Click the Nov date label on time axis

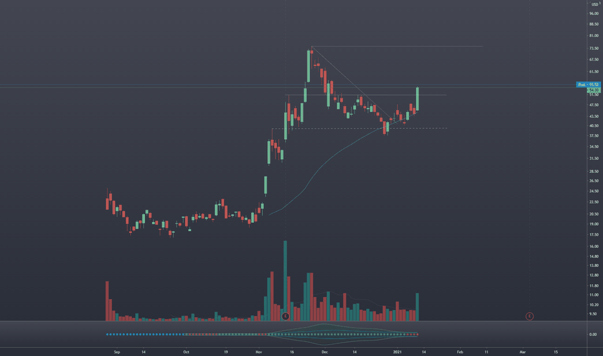click(x=258, y=351)
